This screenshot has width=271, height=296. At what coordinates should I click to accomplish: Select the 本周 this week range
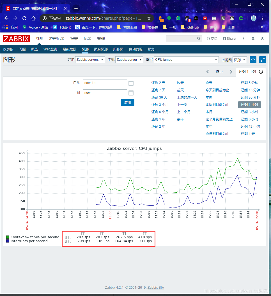(x=209, y=97)
